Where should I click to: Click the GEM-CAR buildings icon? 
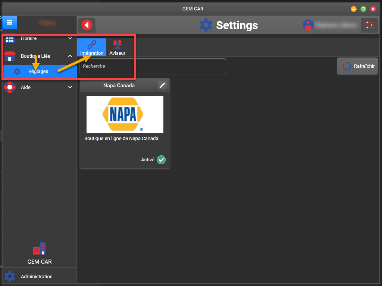[x=40, y=248]
